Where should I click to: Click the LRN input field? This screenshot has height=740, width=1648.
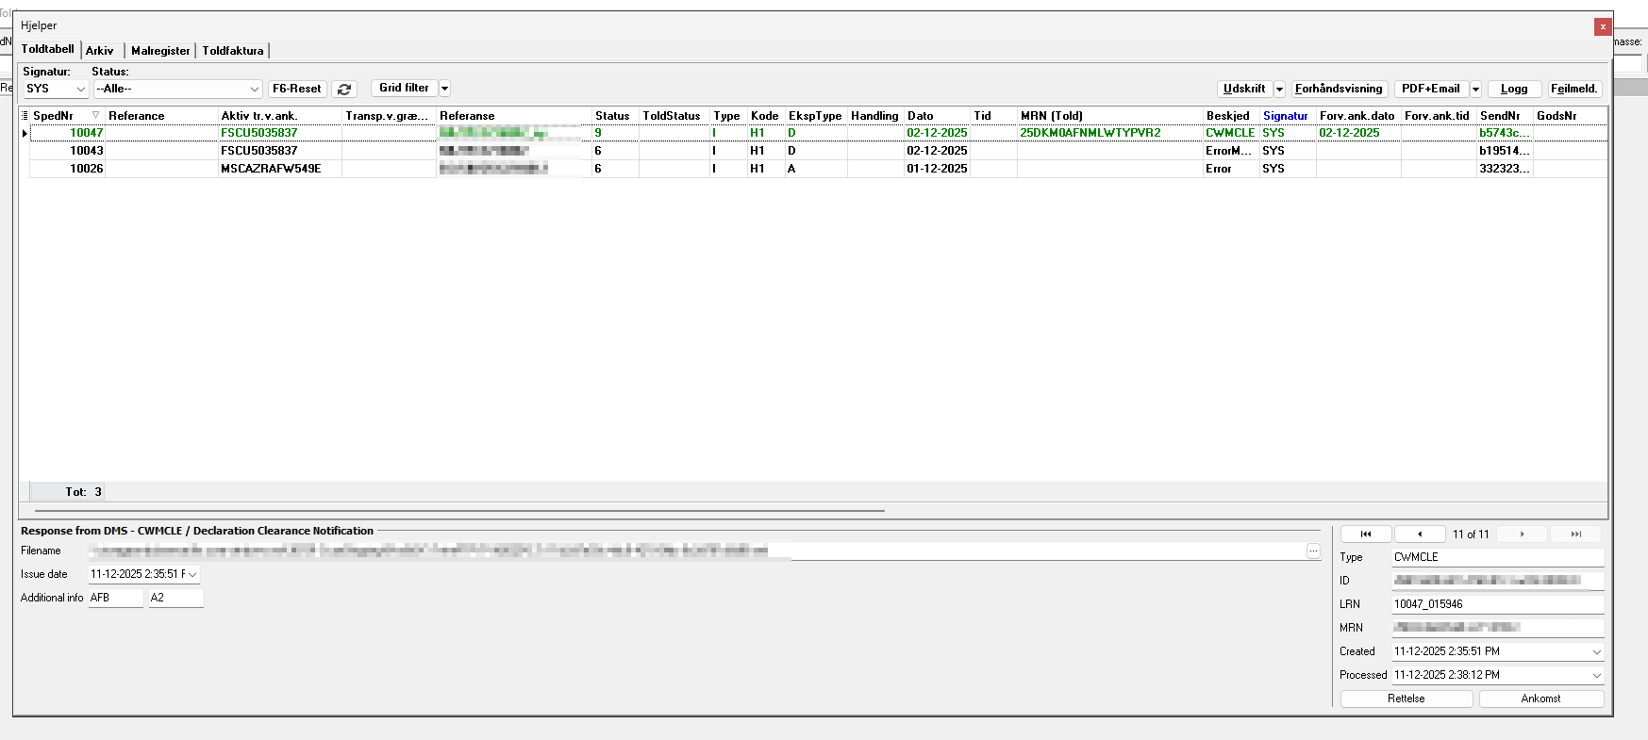coord(1496,604)
